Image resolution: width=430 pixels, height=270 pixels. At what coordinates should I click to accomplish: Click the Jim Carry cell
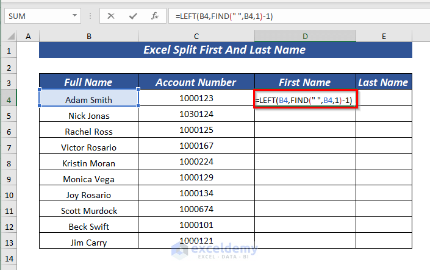pyautogui.click(x=88, y=243)
